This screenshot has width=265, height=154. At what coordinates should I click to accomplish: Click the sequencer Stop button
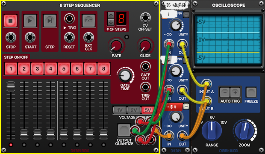pyautogui.click(x=11, y=21)
